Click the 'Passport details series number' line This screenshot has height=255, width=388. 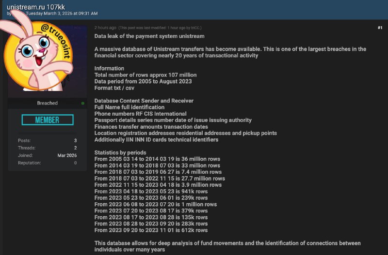coord(173,120)
